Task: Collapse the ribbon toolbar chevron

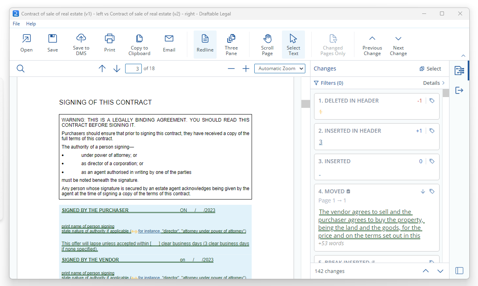Action: (463, 56)
